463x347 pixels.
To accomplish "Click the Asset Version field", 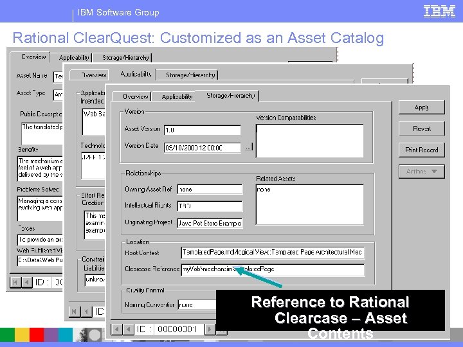I will pyautogui.click(x=203, y=130).
